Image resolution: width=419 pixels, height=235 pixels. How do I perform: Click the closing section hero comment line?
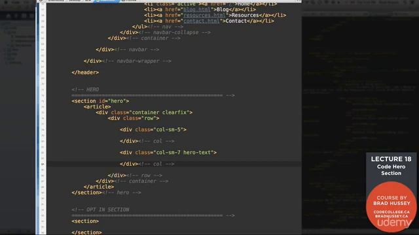coord(106,193)
